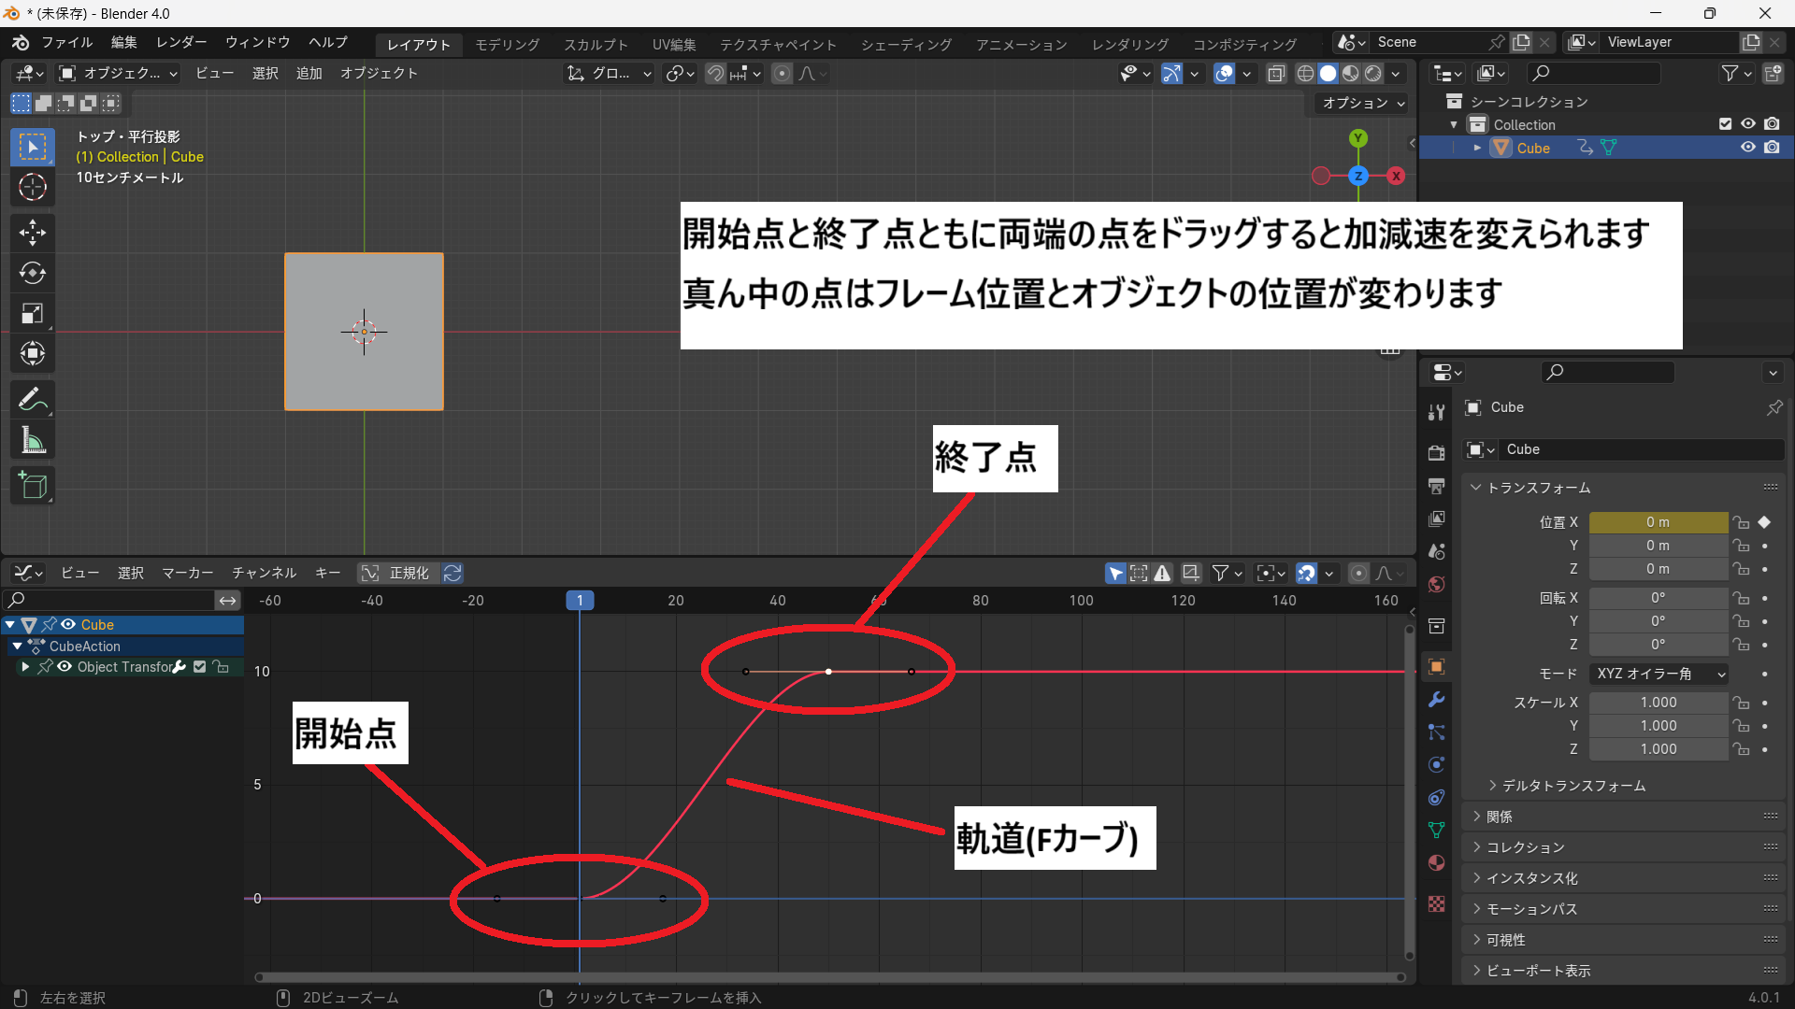Click the Location X value field
1795x1009 pixels.
(1658, 522)
